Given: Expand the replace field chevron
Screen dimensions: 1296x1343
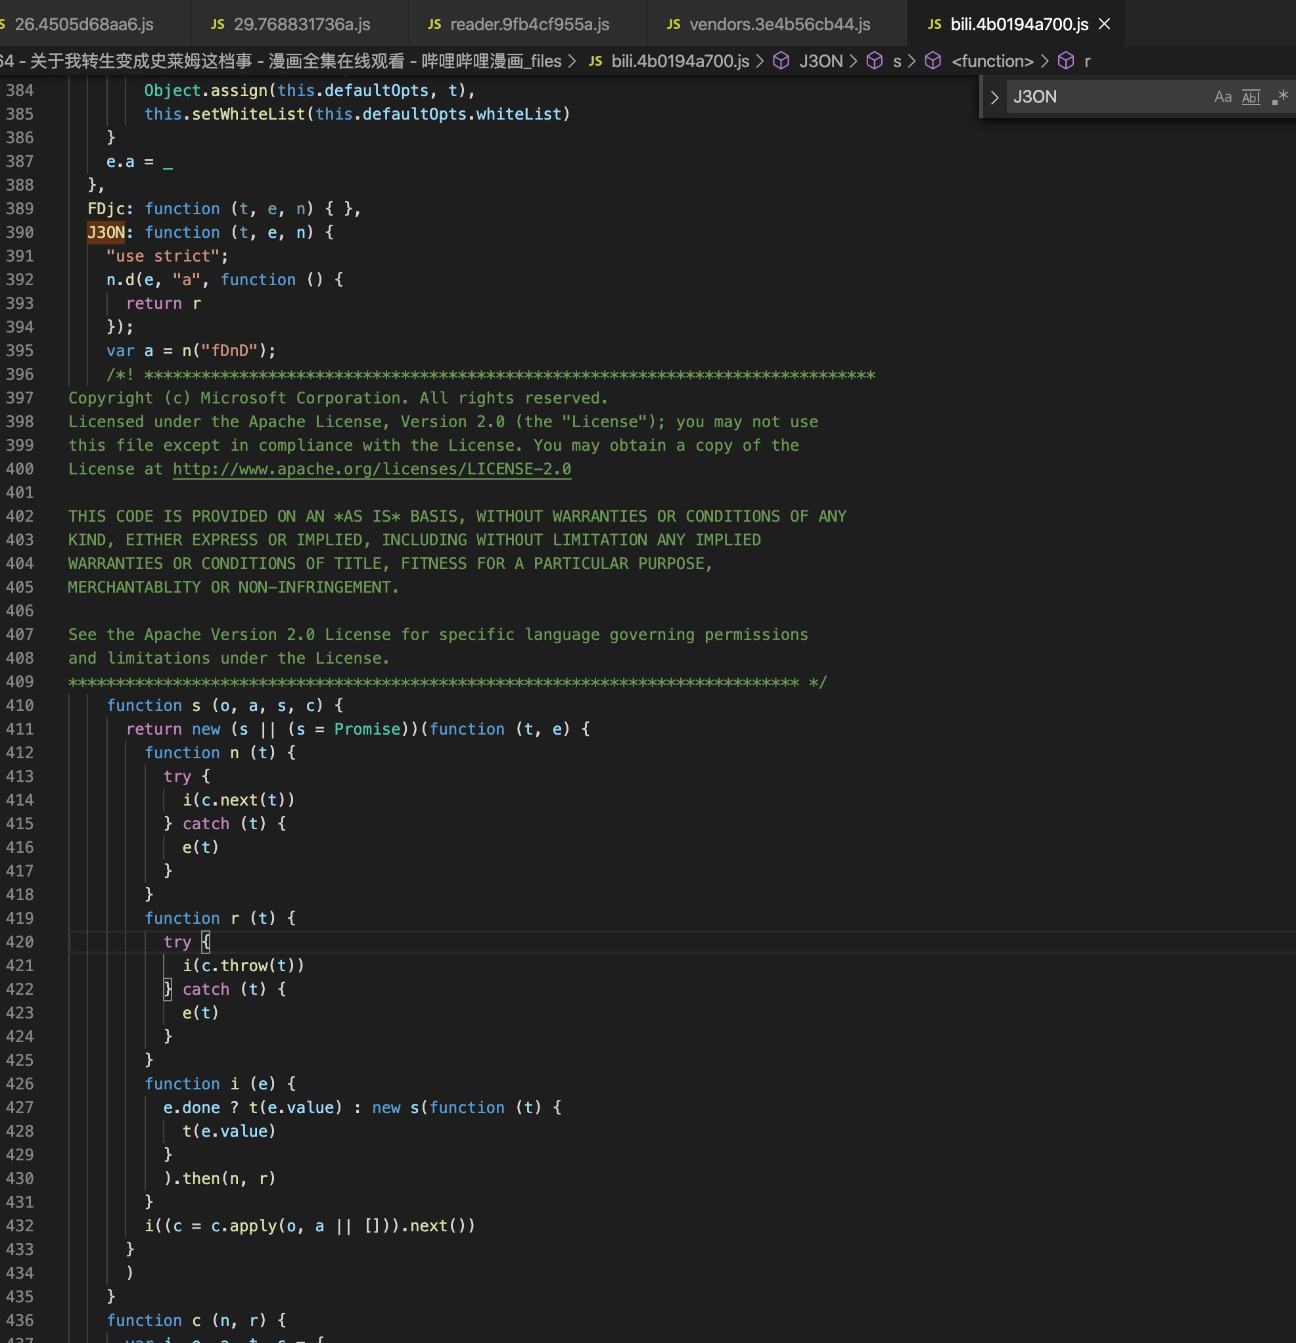Looking at the screenshot, I should click(x=994, y=97).
